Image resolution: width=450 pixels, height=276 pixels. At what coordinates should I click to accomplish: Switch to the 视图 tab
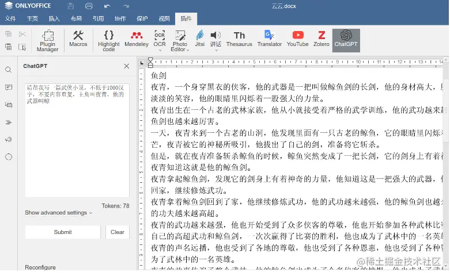164,18
